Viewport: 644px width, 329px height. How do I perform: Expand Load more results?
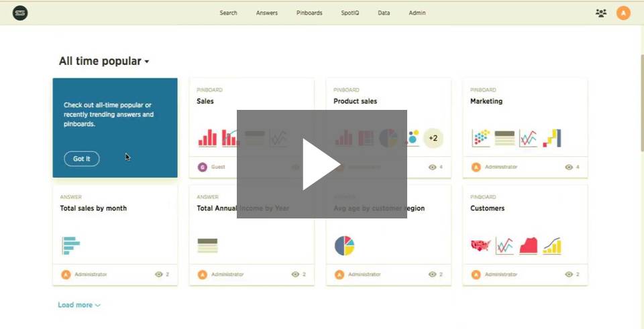(x=78, y=305)
